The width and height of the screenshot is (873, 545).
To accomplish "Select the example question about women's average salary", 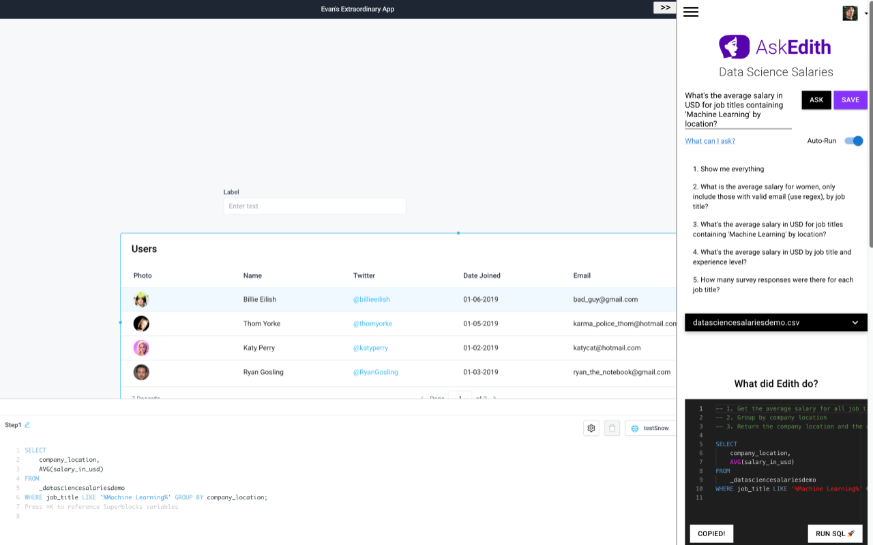I will pos(770,196).
